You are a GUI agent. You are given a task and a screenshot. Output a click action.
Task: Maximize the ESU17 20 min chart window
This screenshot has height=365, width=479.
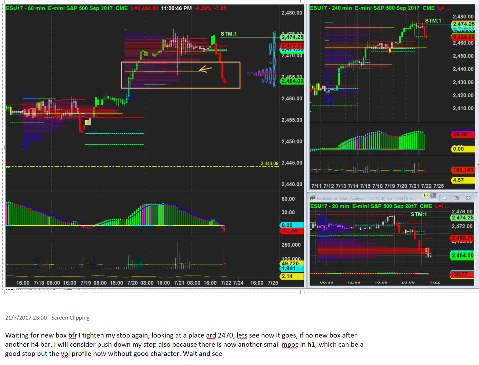point(456,198)
